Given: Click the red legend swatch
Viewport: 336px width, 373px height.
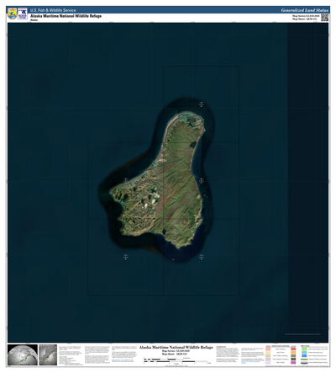Looking at the screenshot, I should click(x=293, y=349).
